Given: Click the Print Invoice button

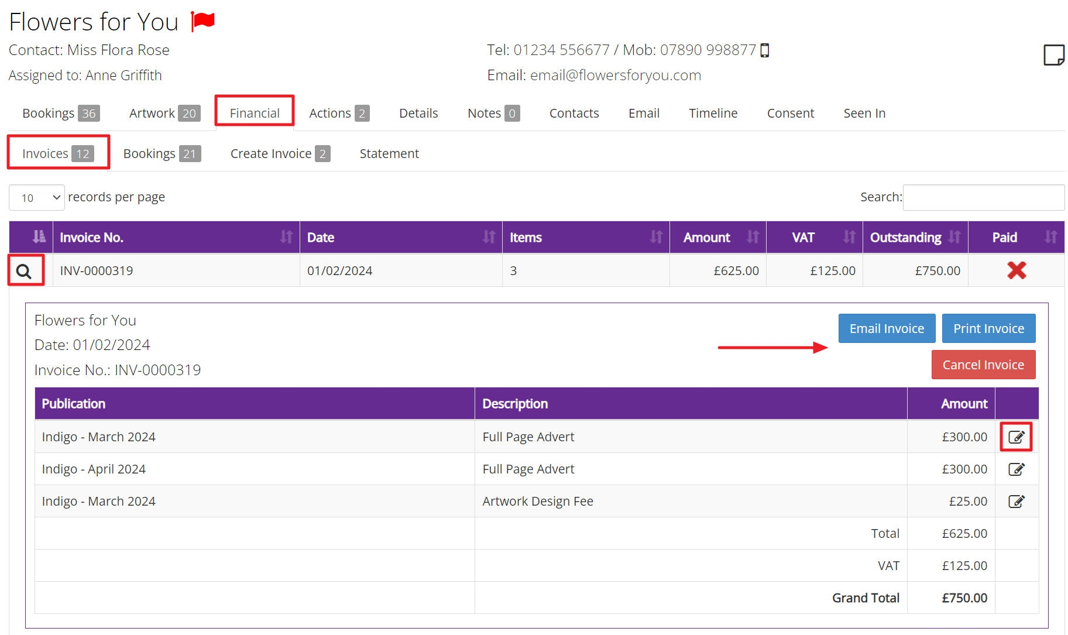Looking at the screenshot, I should (988, 328).
